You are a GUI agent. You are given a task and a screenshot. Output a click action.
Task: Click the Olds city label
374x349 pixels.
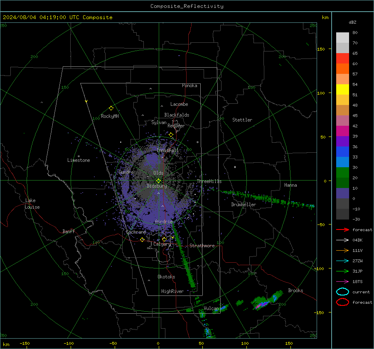click(158, 173)
